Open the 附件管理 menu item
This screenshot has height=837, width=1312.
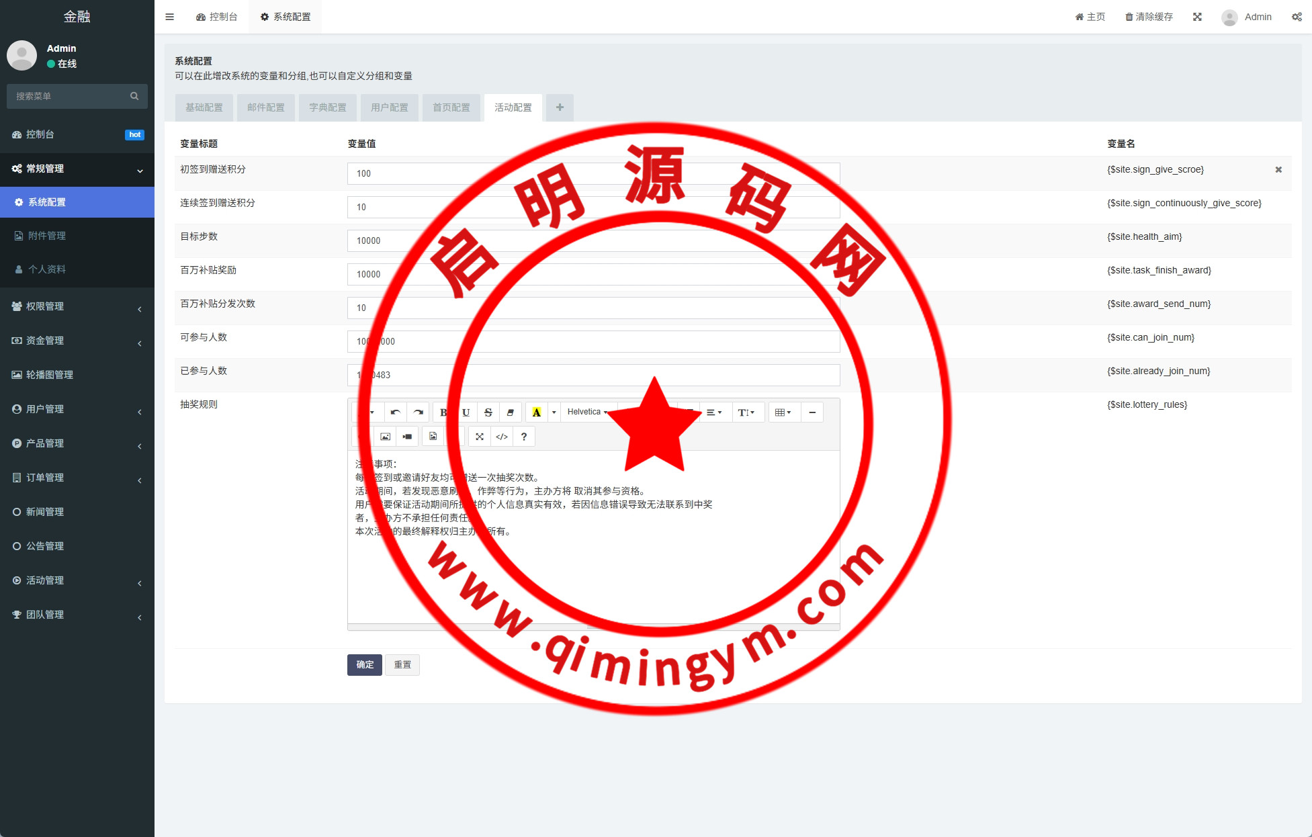coord(47,236)
